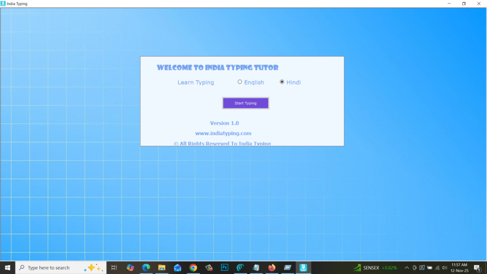The width and height of the screenshot is (487, 274).
Task: Open the Start menu
Action: tap(8, 267)
